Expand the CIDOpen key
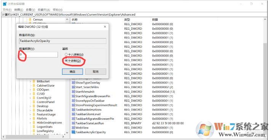The image size is (271, 140). [x=30, y=90]
